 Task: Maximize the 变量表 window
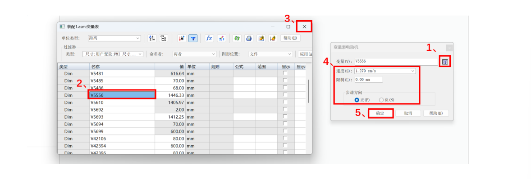click(x=288, y=27)
